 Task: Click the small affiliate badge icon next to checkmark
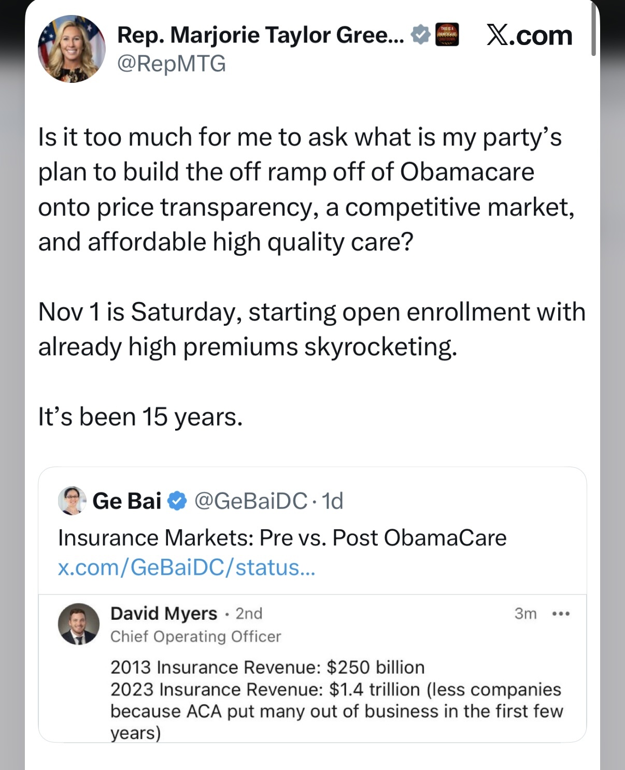pyautogui.click(x=447, y=35)
